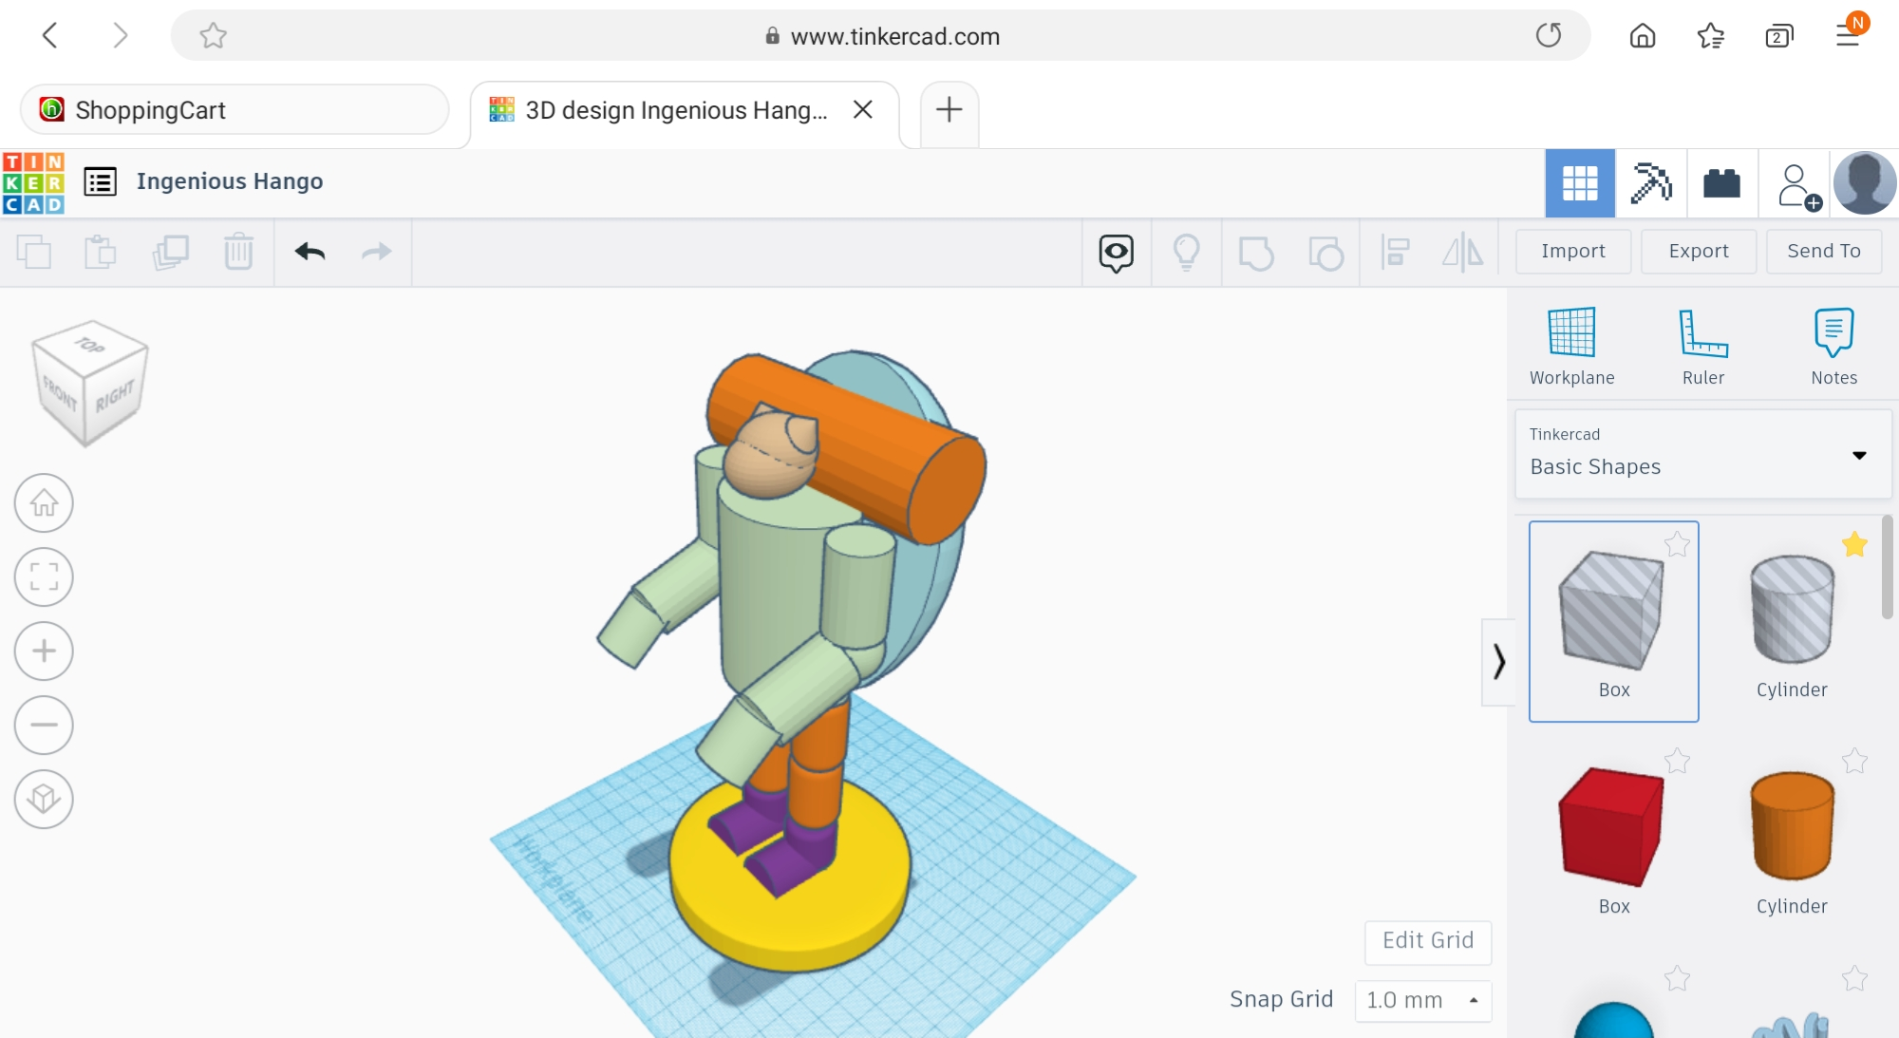The width and height of the screenshot is (1899, 1038).
Task: Open the Snap Grid 1.0 mm dropdown
Action: coord(1422,1000)
